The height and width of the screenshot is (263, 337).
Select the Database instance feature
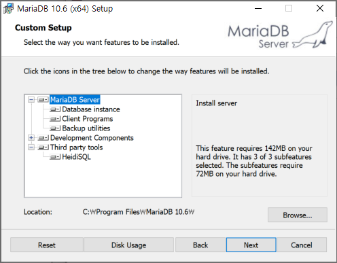(x=91, y=109)
